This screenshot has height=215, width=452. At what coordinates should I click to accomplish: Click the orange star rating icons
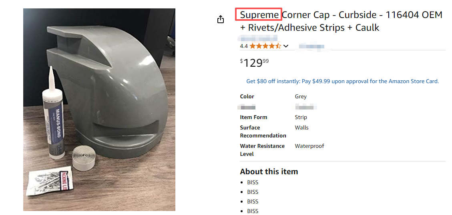tap(265, 46)
